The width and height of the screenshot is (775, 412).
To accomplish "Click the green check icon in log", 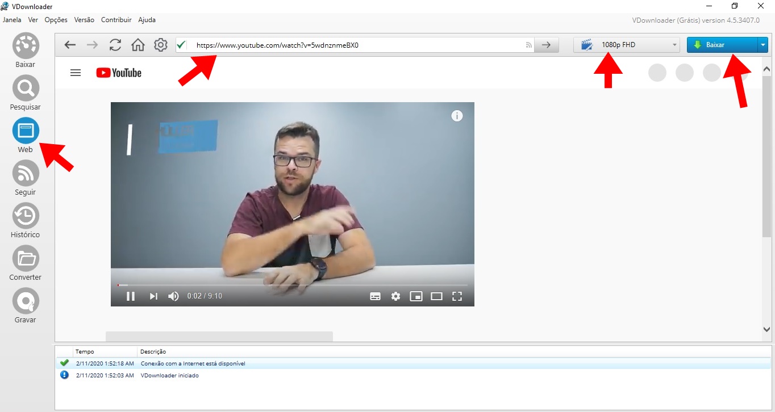I will [x=64, y=363].
